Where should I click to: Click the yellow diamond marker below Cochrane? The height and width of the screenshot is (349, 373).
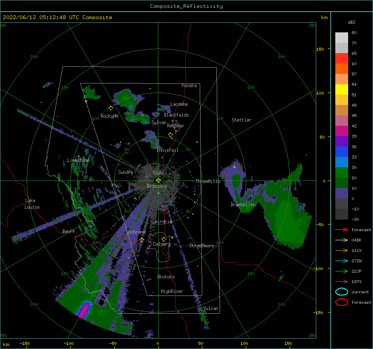coord(142,239)
